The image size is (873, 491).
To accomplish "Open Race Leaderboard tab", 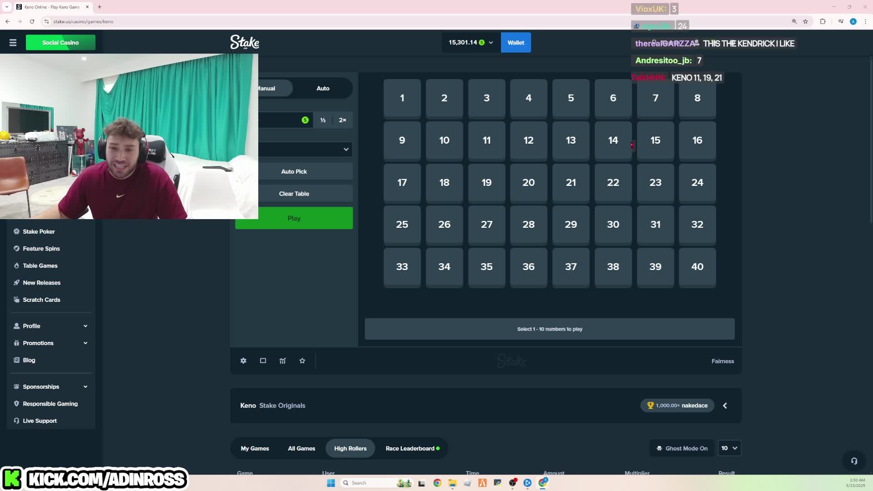I will point(412,449).
